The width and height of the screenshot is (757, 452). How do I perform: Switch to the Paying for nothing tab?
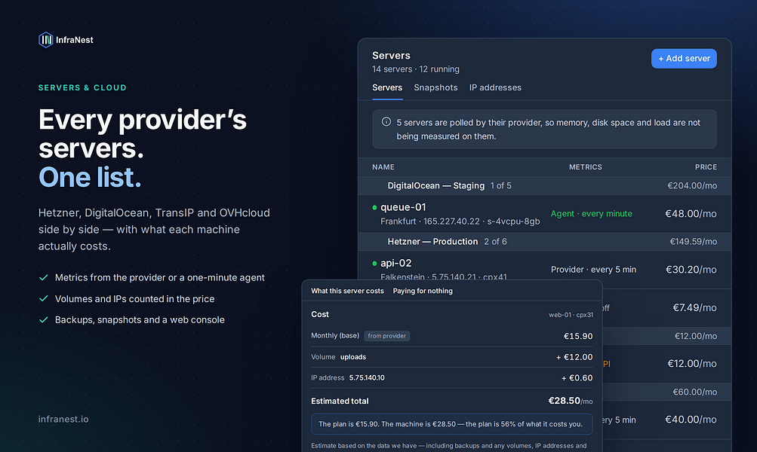[423, 291]
